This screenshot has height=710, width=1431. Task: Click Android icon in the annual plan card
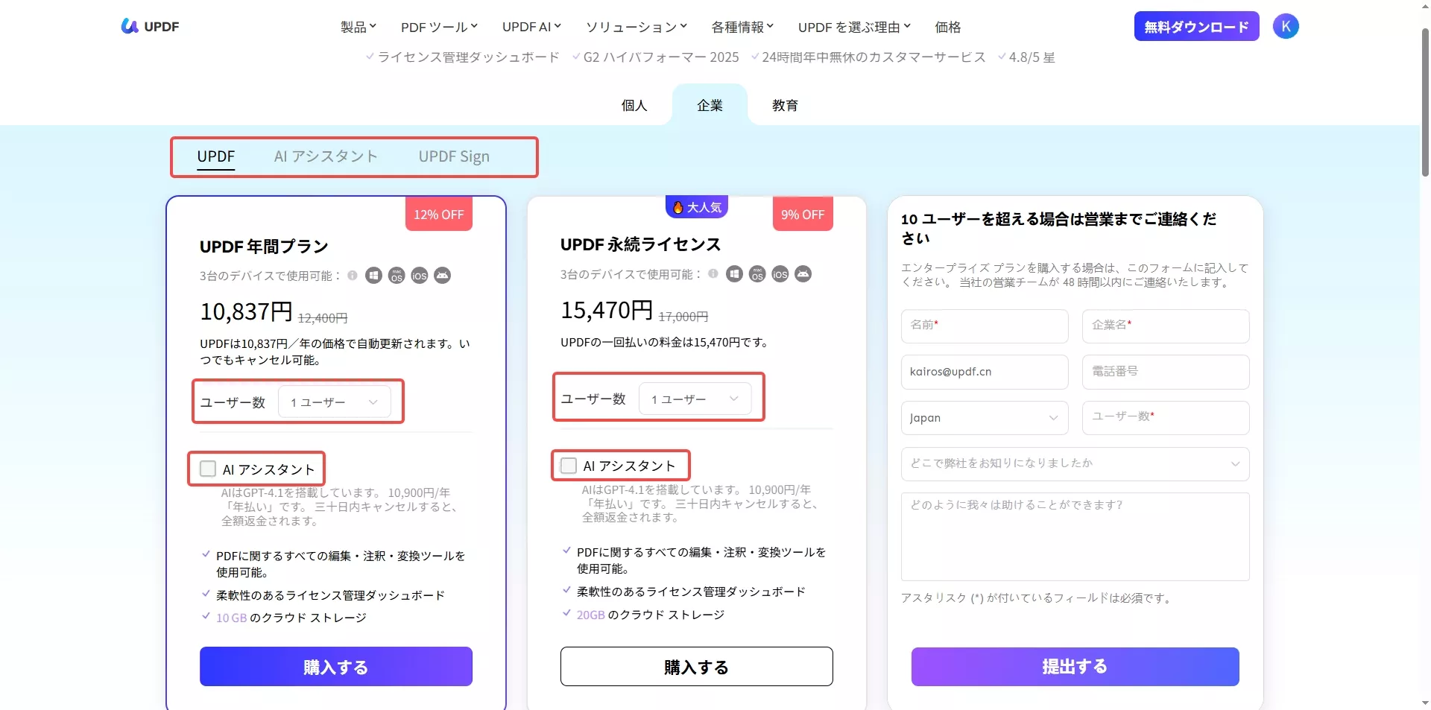pos(443,276)
